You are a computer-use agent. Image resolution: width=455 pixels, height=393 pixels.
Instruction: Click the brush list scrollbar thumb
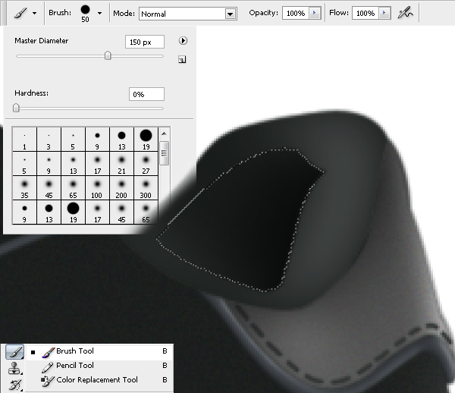point(164,153)
